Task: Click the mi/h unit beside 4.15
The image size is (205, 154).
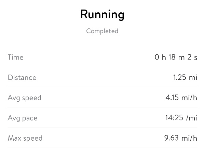Action: 189,98
